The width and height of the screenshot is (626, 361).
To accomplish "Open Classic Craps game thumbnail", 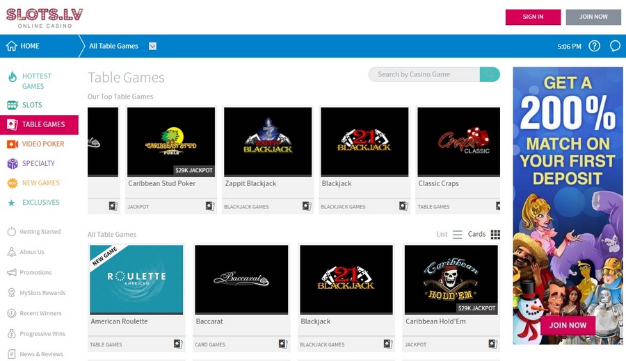I will 459,142.
